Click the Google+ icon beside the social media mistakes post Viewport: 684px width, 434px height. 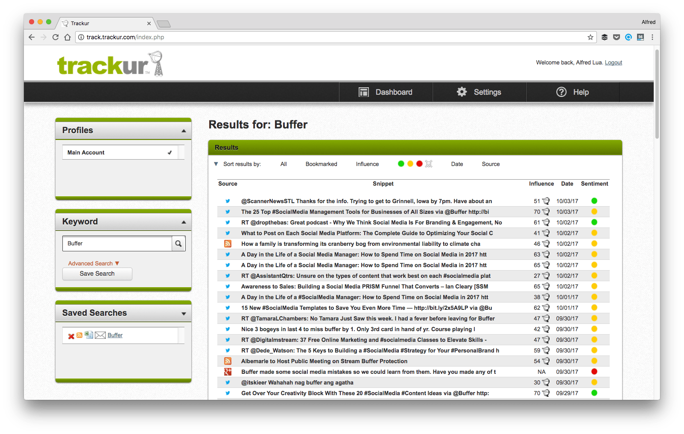tap(228, 372)
